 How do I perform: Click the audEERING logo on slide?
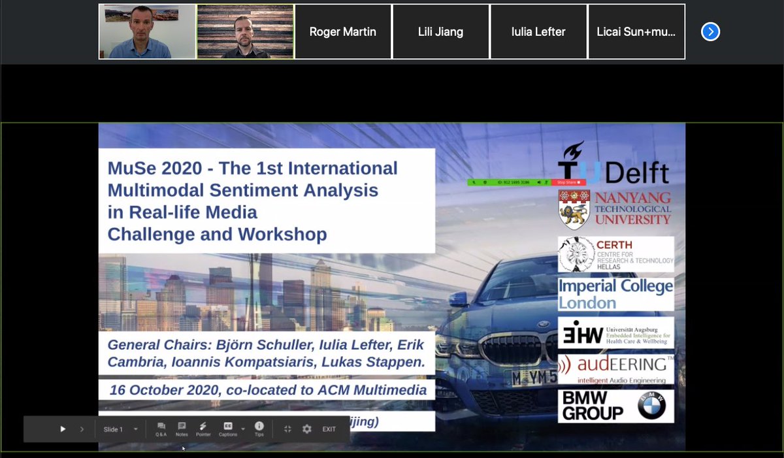[616, 368]
